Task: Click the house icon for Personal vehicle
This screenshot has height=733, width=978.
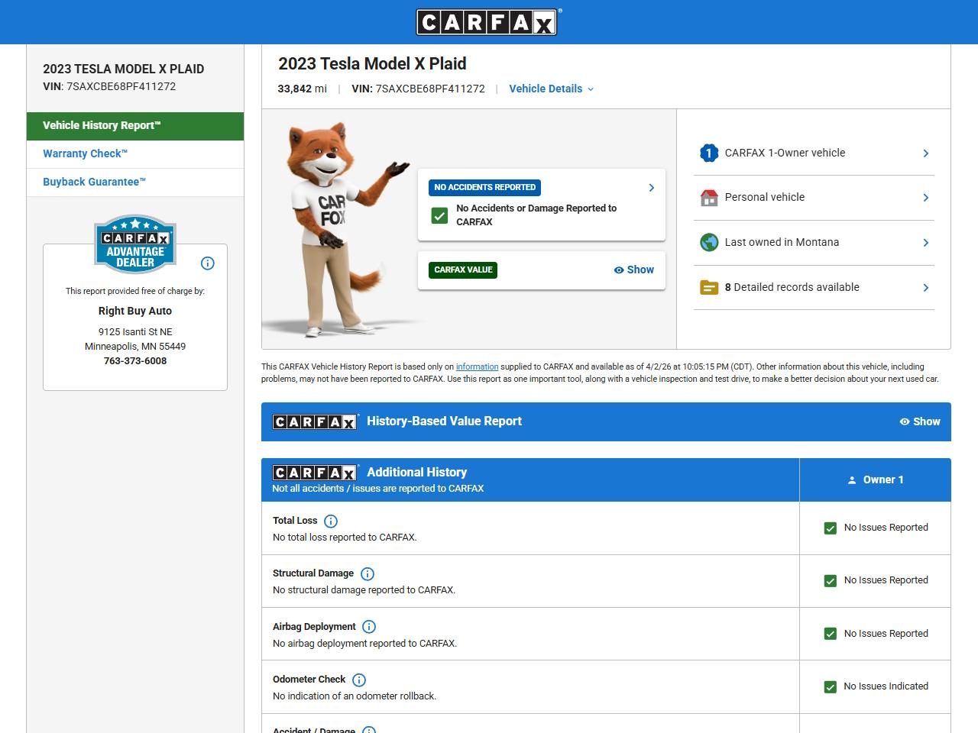Action: [x=709, y=198]
